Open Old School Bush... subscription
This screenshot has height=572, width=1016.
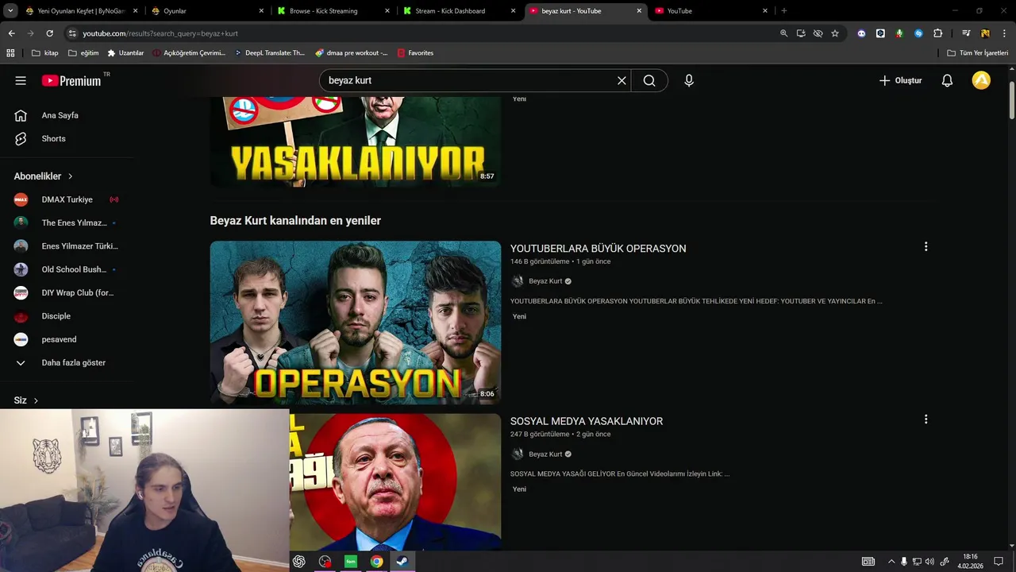pos(67,269)
